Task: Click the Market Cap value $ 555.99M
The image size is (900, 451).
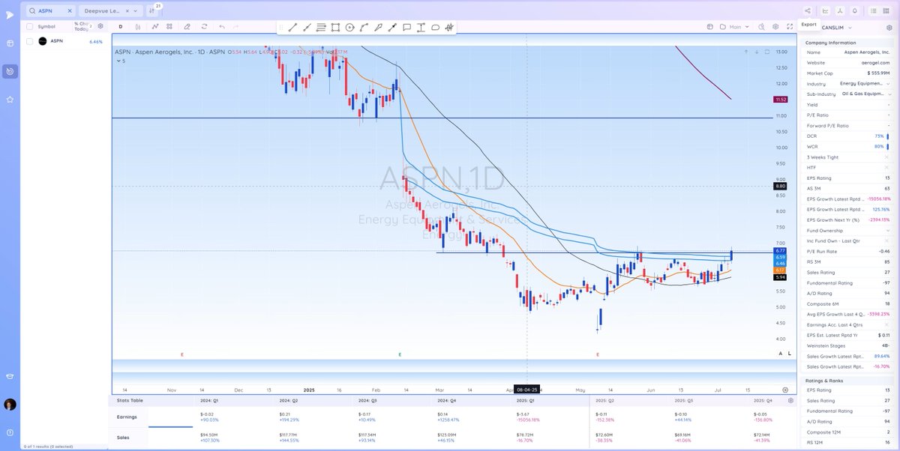Action: click(877, 73)
